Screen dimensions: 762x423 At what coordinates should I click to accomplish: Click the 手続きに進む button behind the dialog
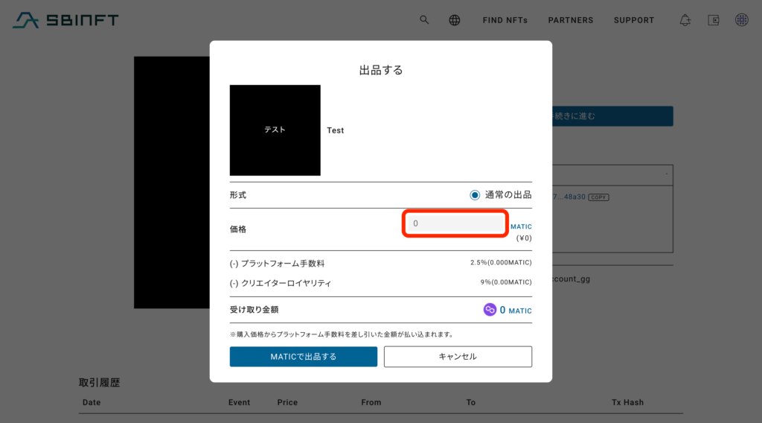pyautogui.click(x=612, y=116)
